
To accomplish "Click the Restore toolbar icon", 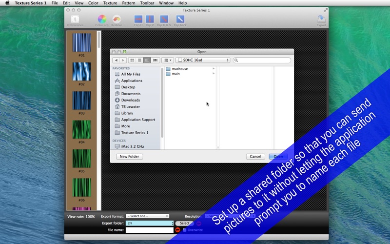I will 117,19.
